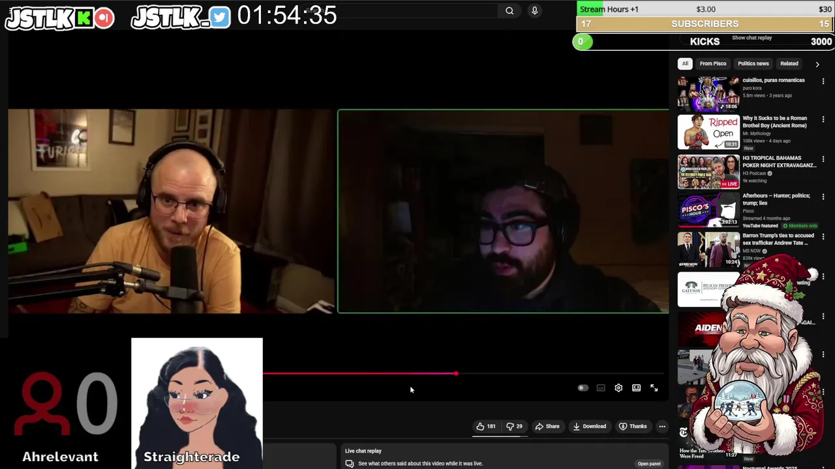
Task: Open menu for Afterhours Hunter politics video
Action: [x=823, y=197]
